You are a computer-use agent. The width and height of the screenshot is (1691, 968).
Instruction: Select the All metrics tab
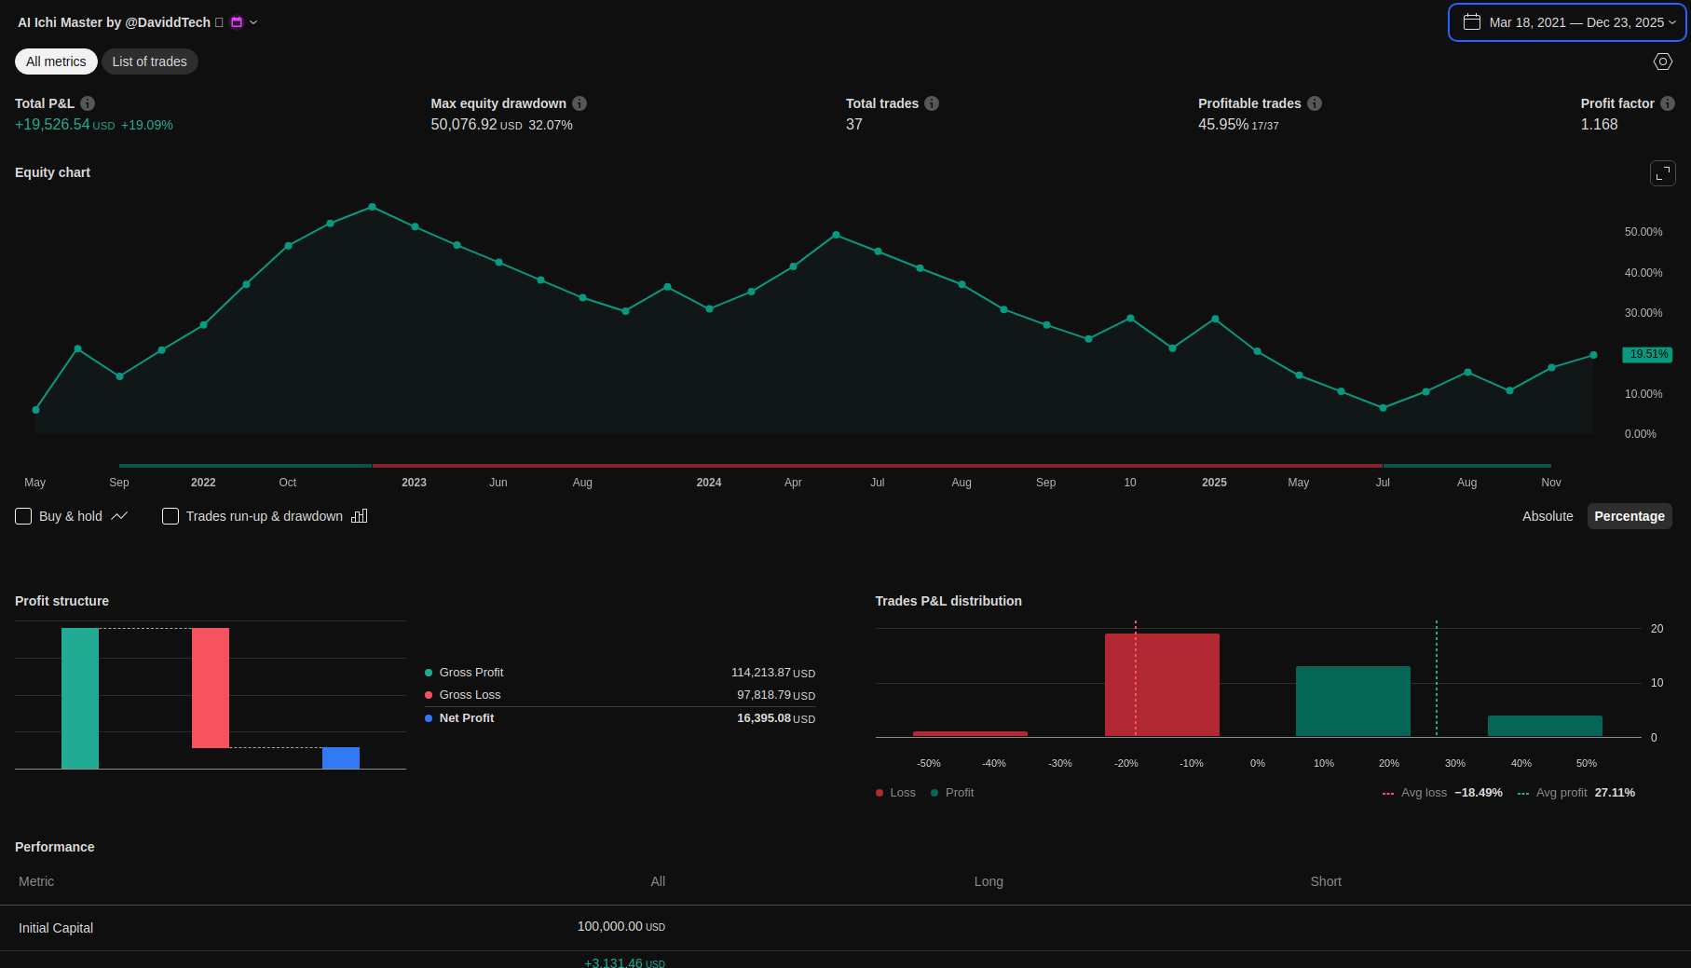56,61
